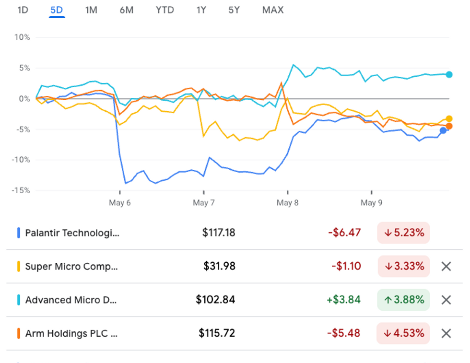This screenshot has height=363, width=470.
Task: Show the 1M chart range
Action: coord(91,10)
